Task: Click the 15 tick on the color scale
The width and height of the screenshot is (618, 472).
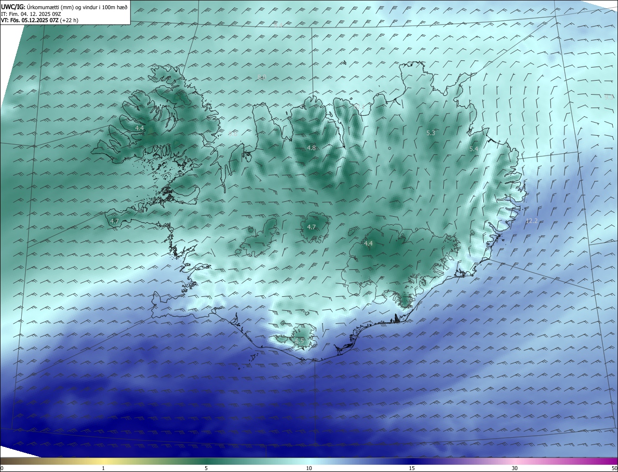Action: (412, 468)
